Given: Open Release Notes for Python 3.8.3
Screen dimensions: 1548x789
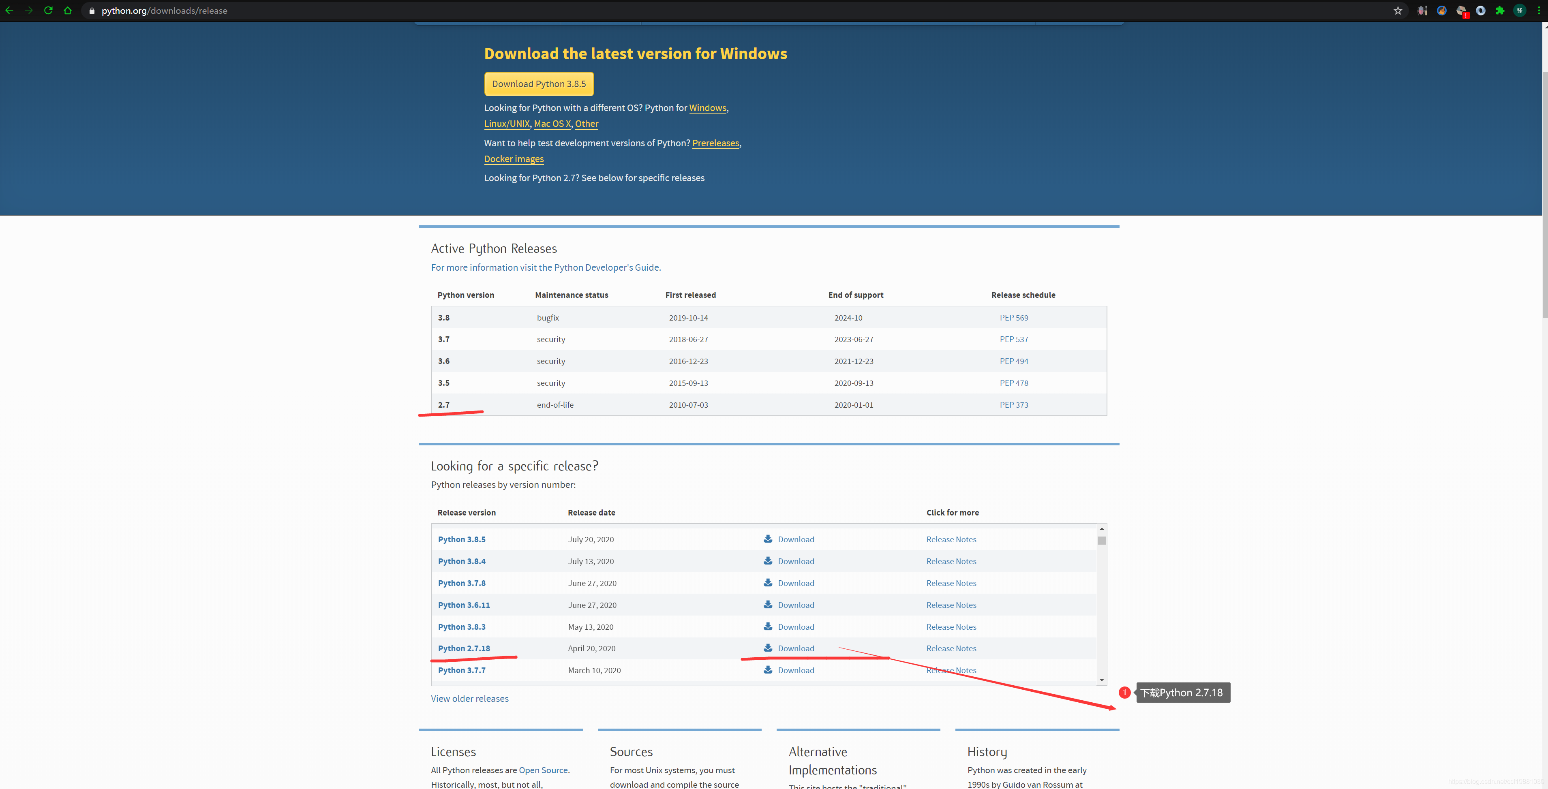Looking at the screenshot, I should pos(951,627).
